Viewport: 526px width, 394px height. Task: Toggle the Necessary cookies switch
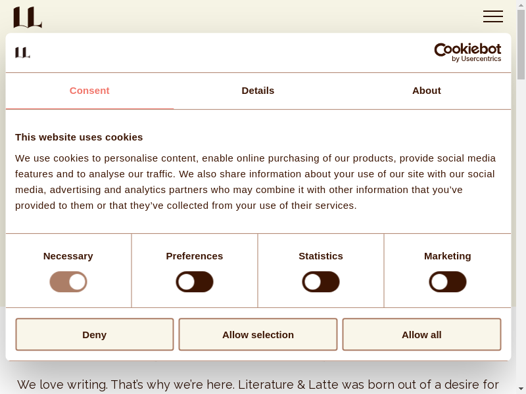(68, 282)
